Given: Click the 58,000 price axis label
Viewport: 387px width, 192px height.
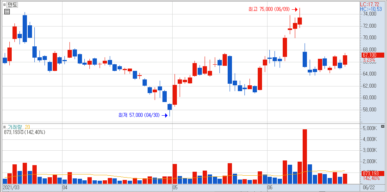Looking at the screenshot, I should pos(369,109).
